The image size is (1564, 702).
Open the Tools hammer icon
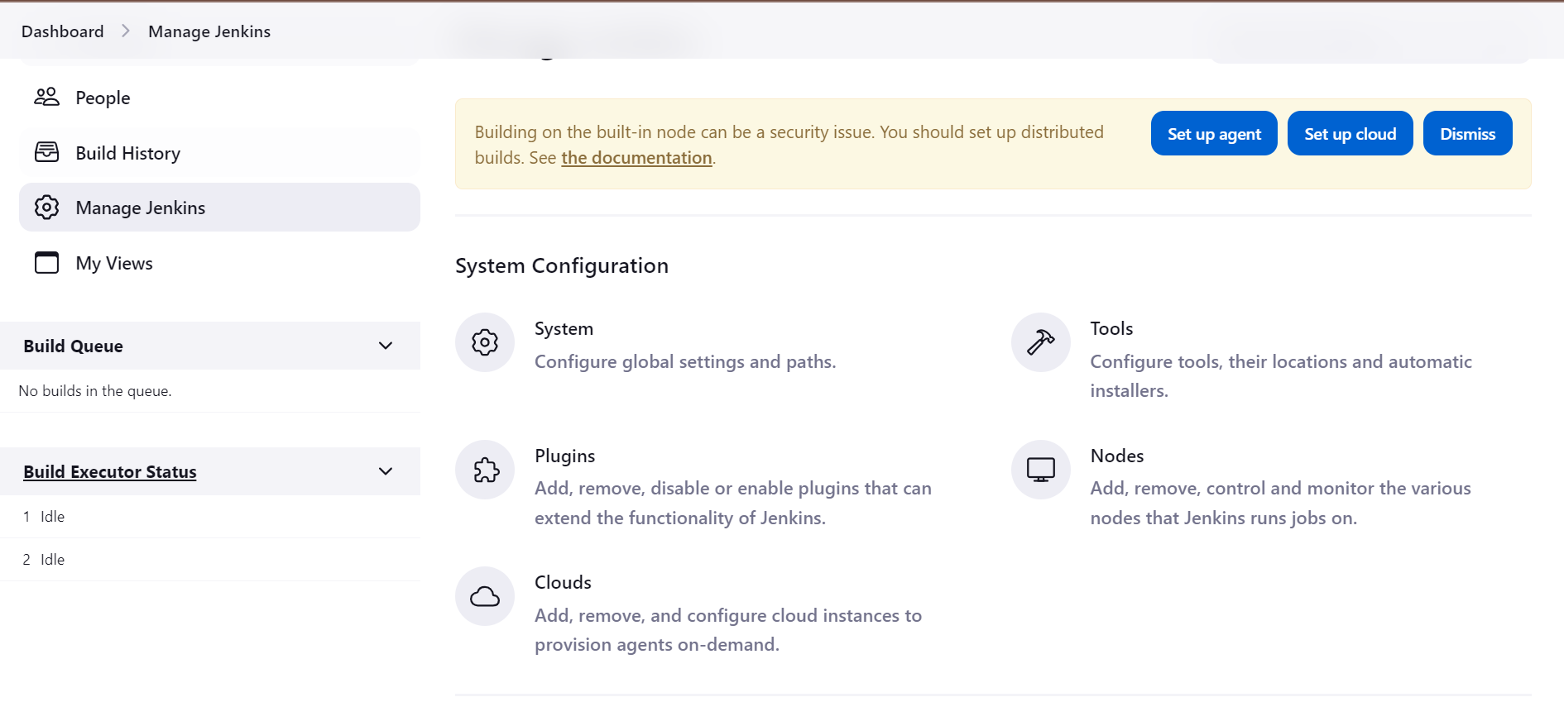[x=1041, y=342]
